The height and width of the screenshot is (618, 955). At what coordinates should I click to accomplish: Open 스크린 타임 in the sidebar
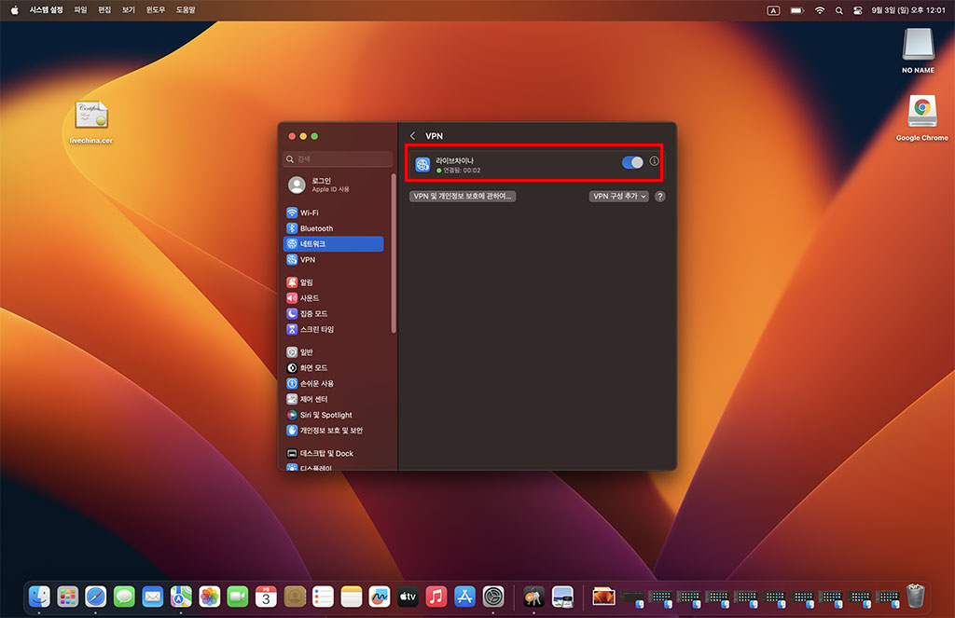point(334,329)
